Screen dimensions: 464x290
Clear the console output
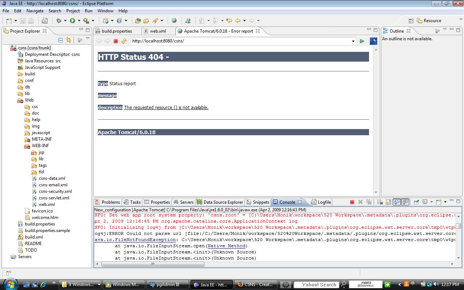point(380,202)
